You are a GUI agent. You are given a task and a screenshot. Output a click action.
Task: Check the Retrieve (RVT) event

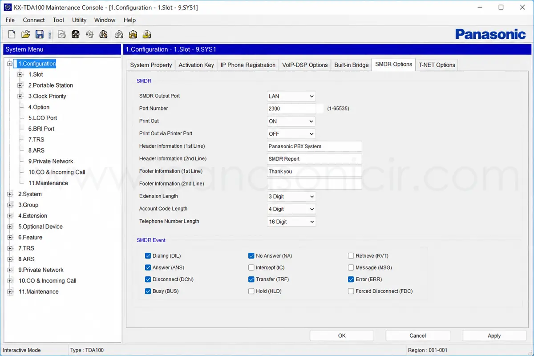tap(351, 256)
